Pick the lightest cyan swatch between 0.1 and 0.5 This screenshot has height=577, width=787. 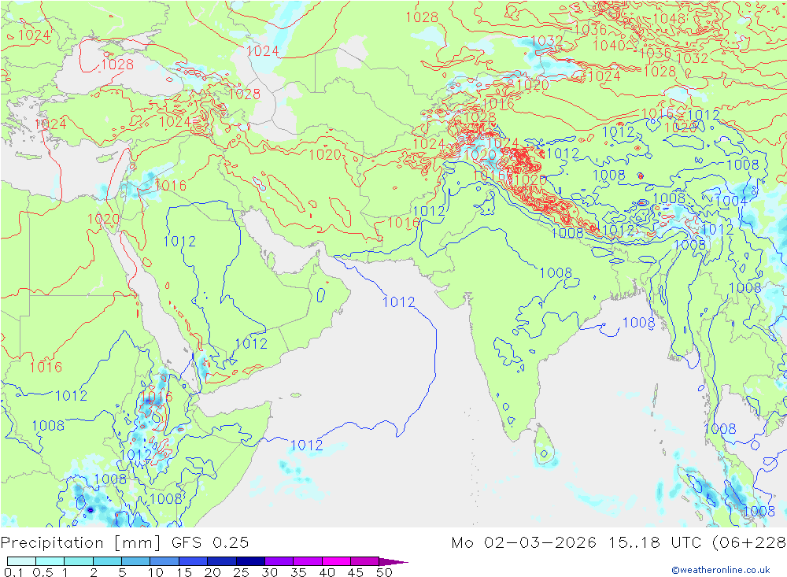(21, 561)
